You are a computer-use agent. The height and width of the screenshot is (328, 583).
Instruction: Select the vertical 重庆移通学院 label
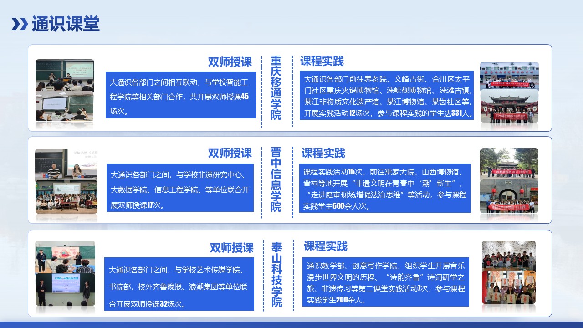[276, 88]
